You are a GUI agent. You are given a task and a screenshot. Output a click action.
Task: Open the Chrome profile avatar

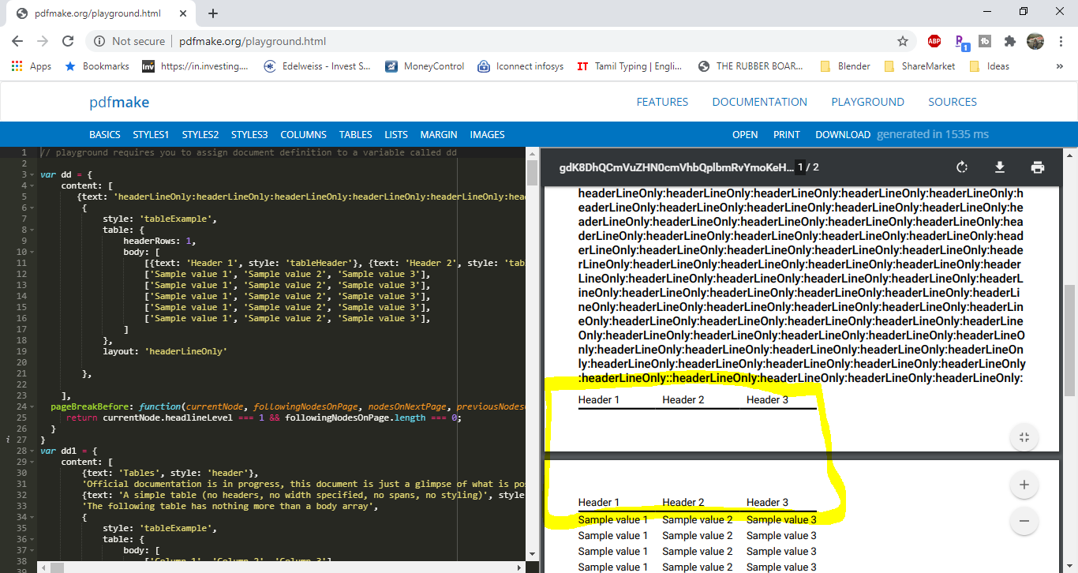1035,41
